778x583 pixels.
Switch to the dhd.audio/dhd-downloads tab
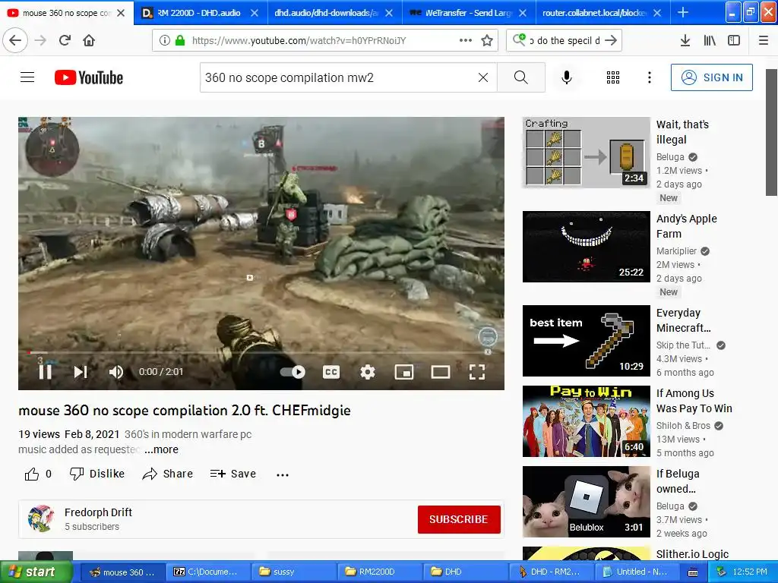326,13
